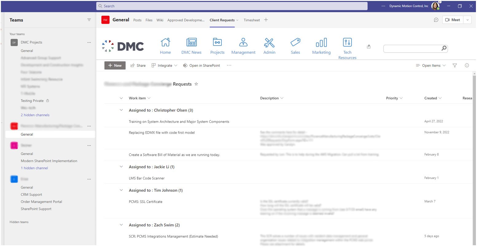Collapse the Tim Johnson group
479x248 pixels.
point(121,190)
